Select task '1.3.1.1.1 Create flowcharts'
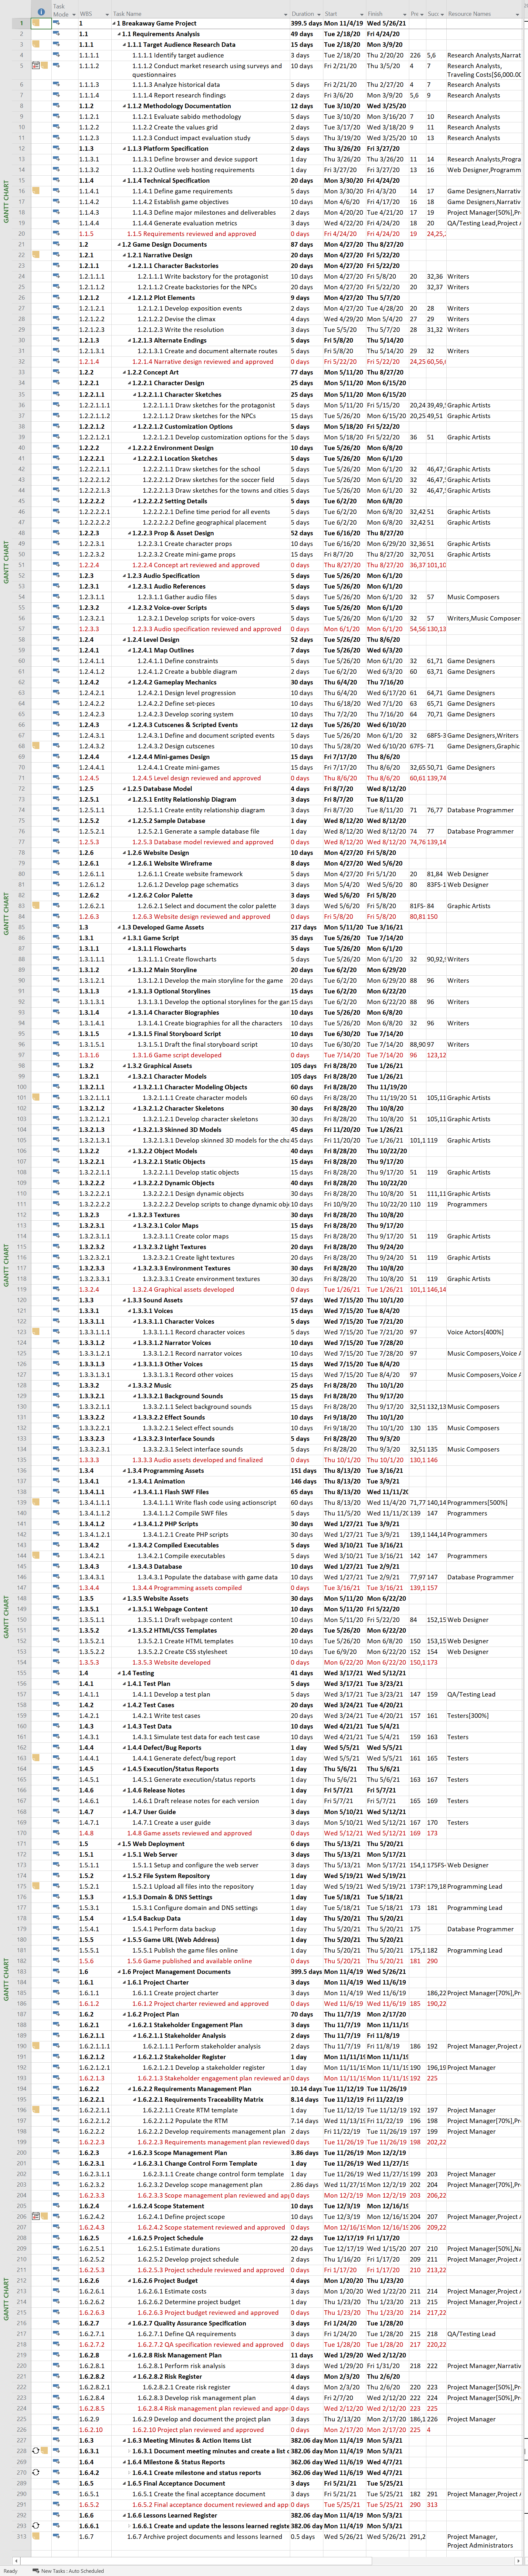Viewport: 528px width, 2576px height. point(177,959)
